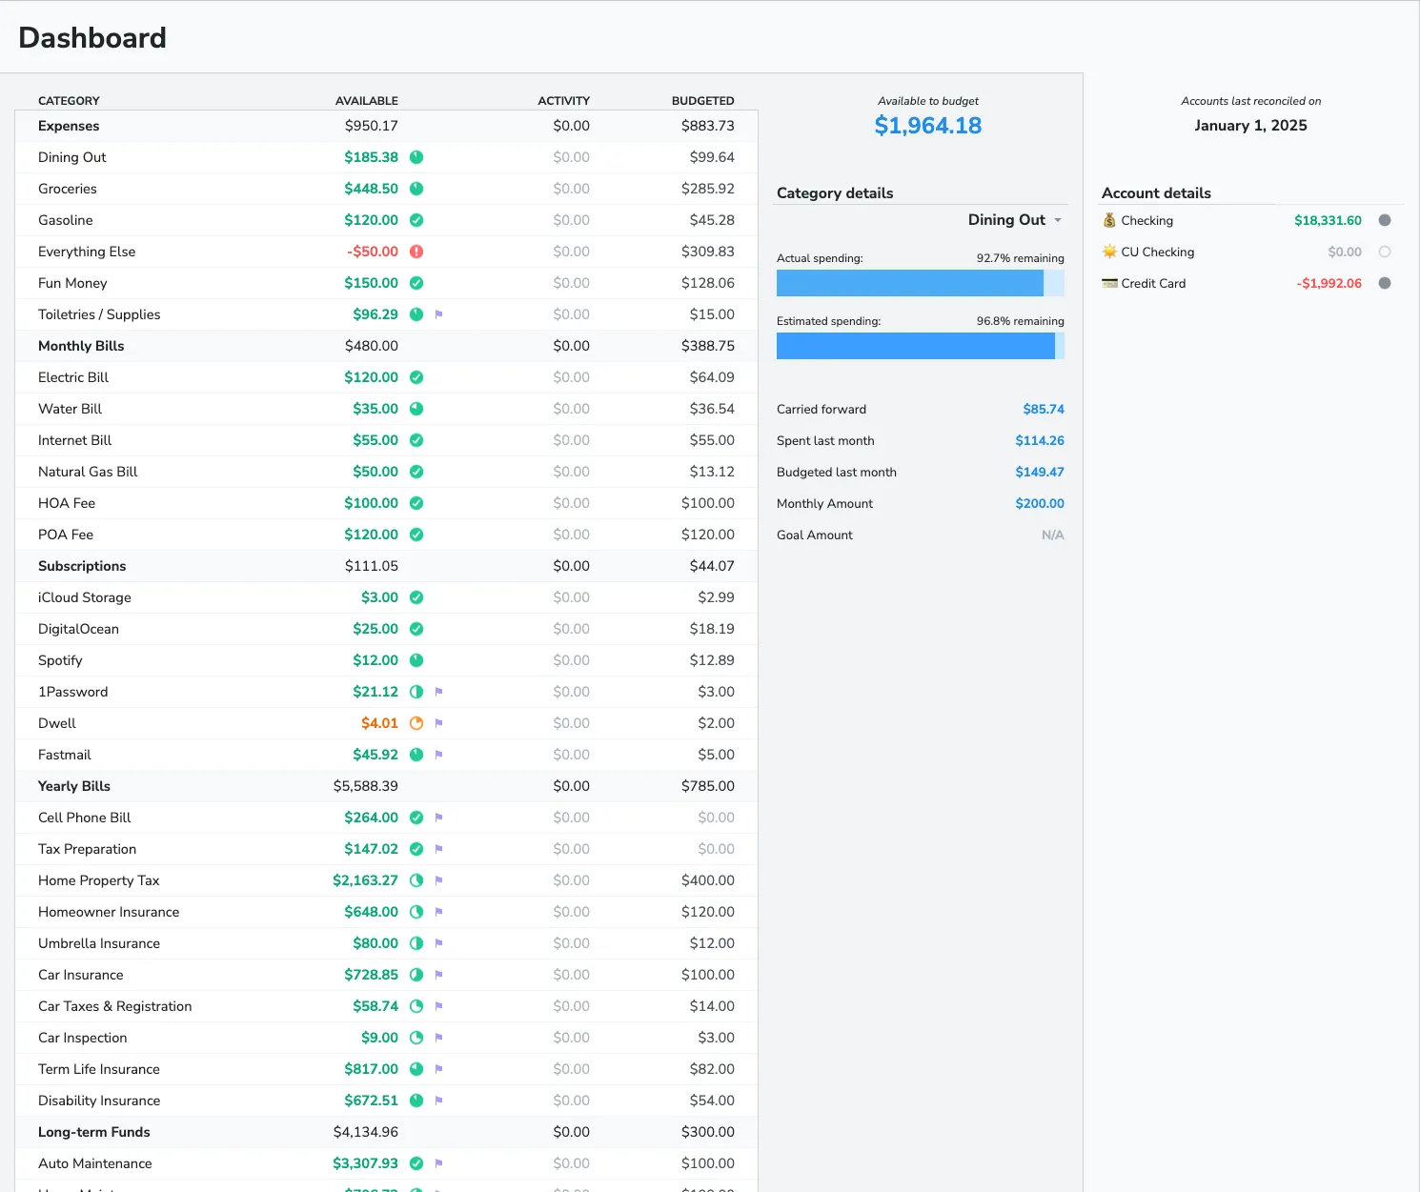Image resolution: width=1420 pixels, height=1192 pixels.
Task: Click the purple flag icon beside Toiletries / Supplies
Action: [x=438, y=313]
